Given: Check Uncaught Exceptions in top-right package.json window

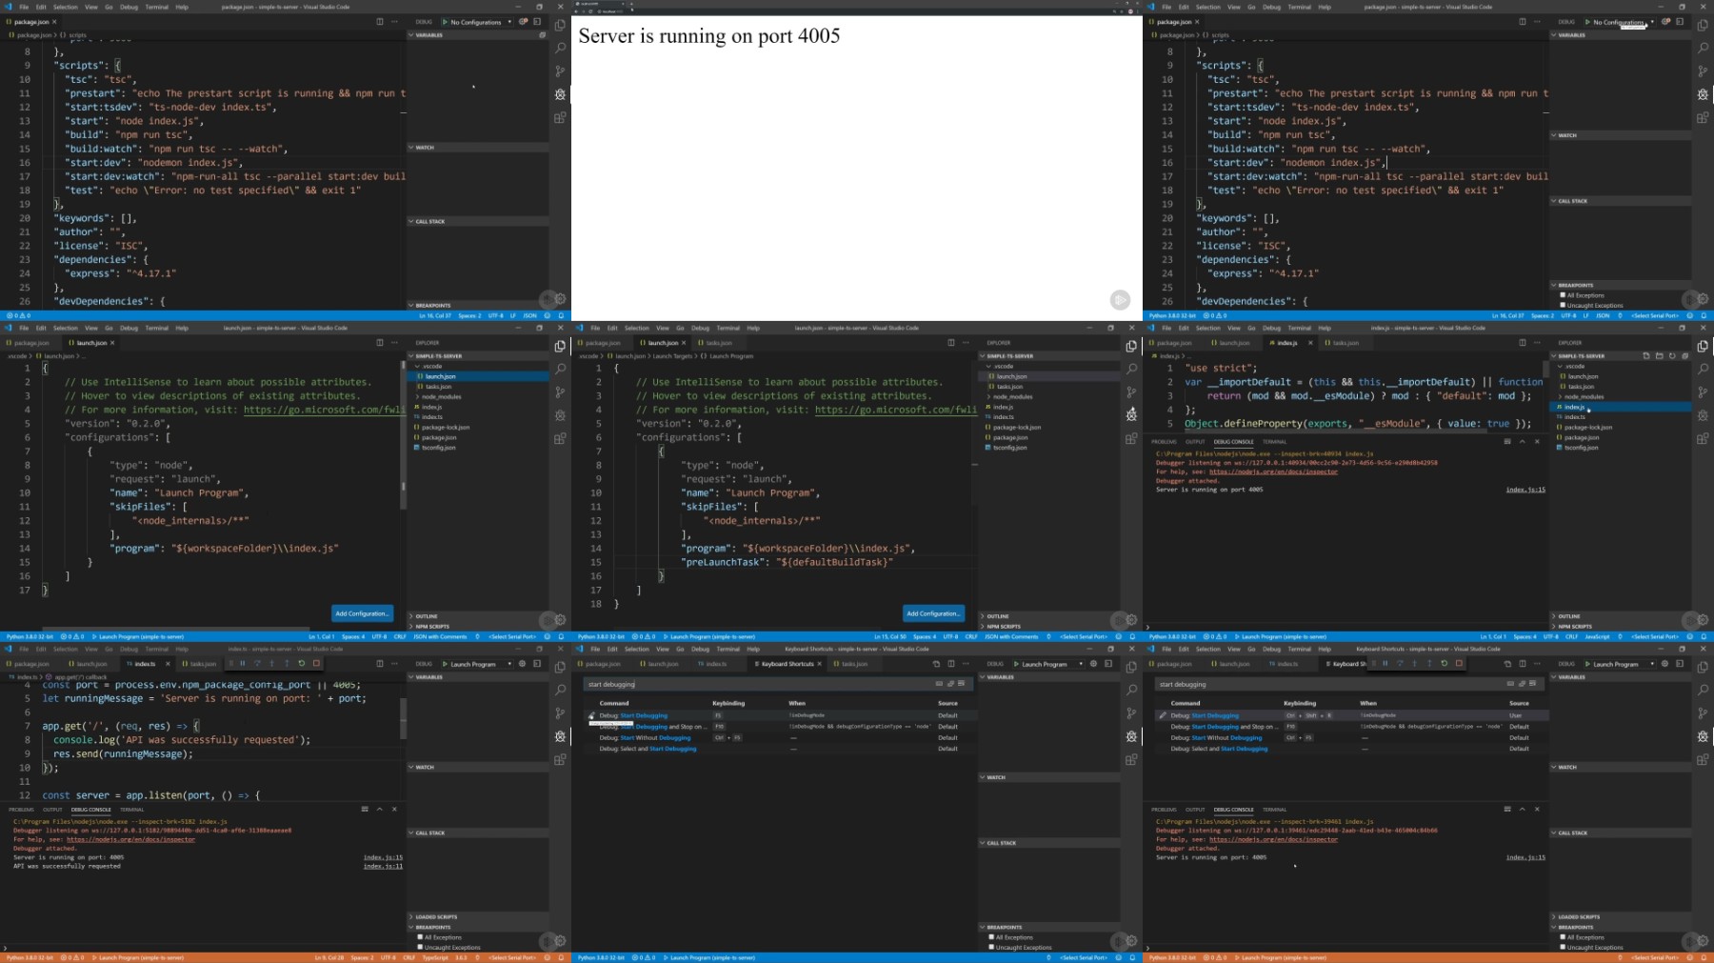Looking at the screenshot, I should (x=1563, y=305).
